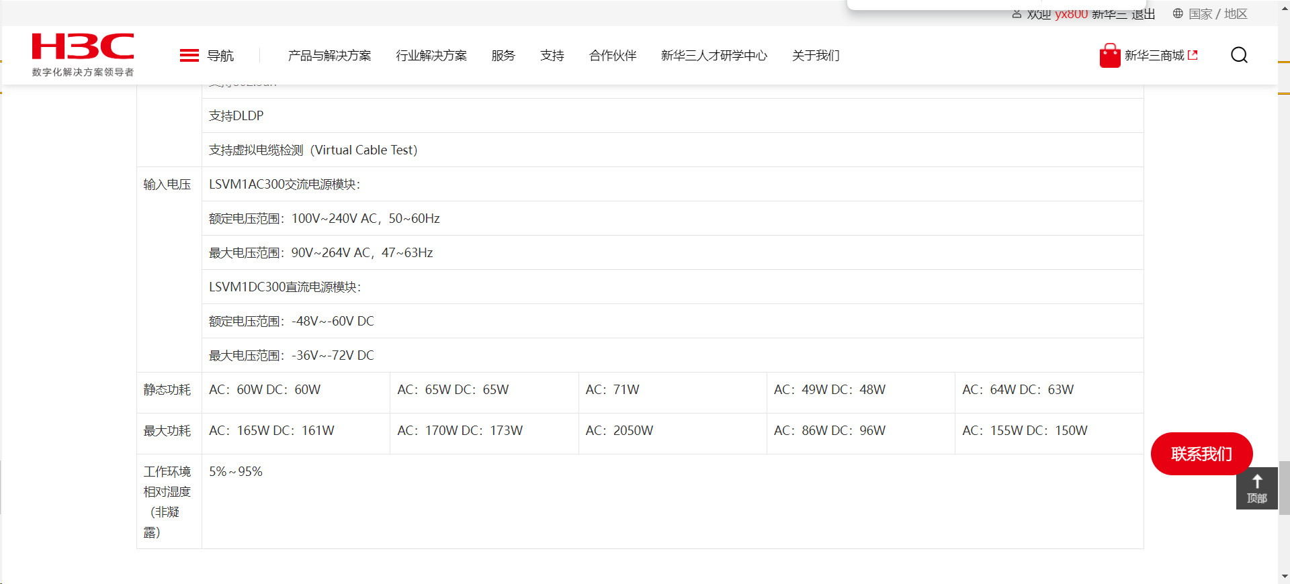This screenshot has height=584, width=1290.
Task: Click the 数字化解决方案领导者 tagline
Action: pos(83,72)
